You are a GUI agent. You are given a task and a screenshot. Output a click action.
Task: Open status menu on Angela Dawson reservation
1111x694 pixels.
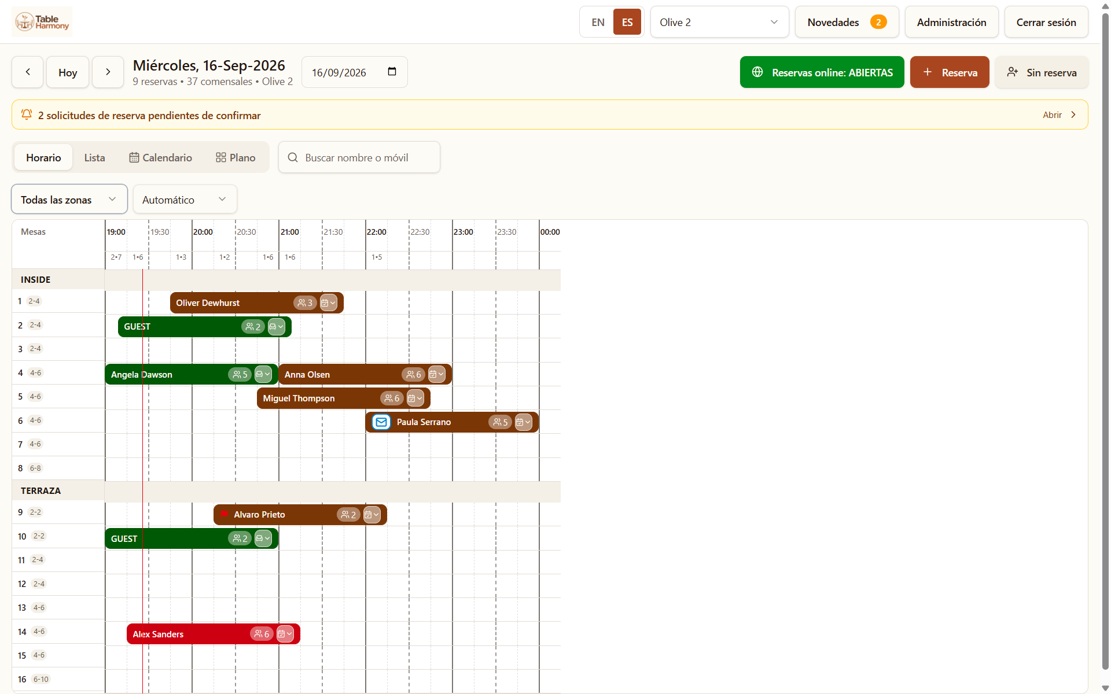click(263, 375)
